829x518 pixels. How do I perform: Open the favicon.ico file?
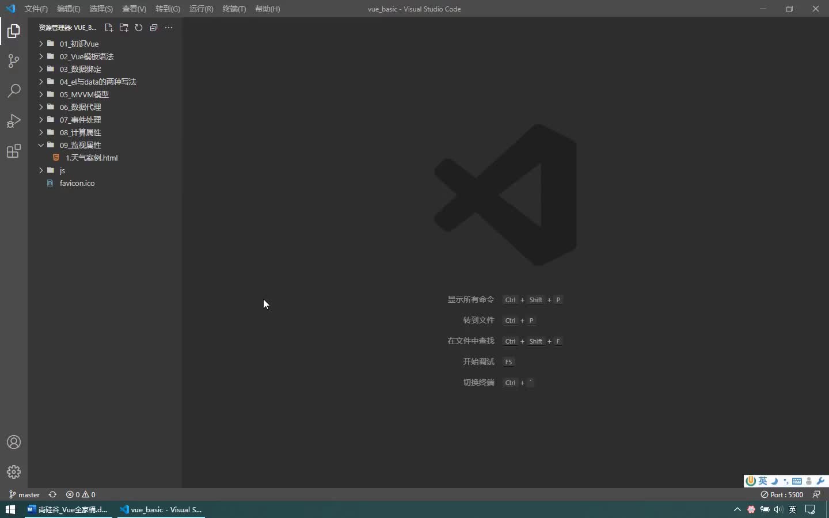pos(105,183)
